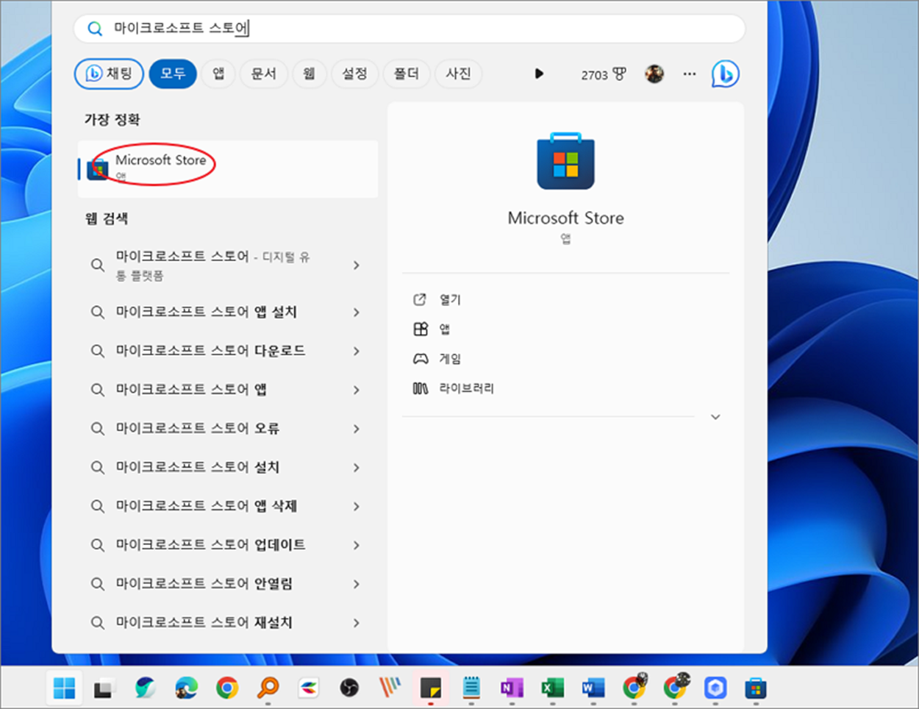Show more filters with the play arrow

pyautogui.click(x=539, y=74)
